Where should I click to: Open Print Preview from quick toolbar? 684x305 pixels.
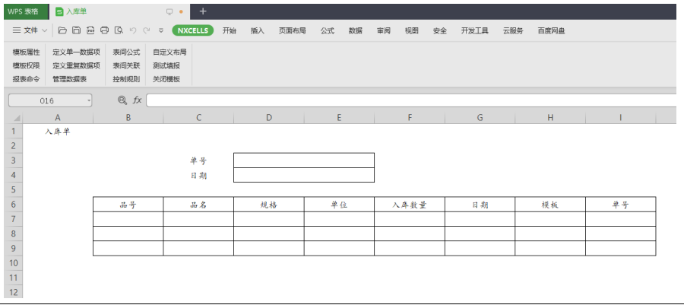118,30
